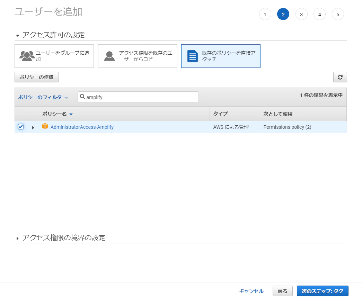Click the 1 件の結果を表示中 result count
This screenshot has width=362, height=297.
tap(321, 95)
